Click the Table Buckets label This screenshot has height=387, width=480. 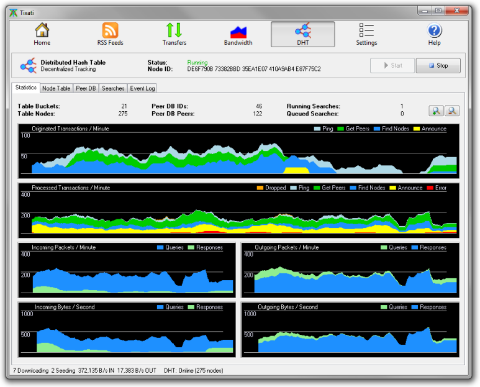(39, 106)
